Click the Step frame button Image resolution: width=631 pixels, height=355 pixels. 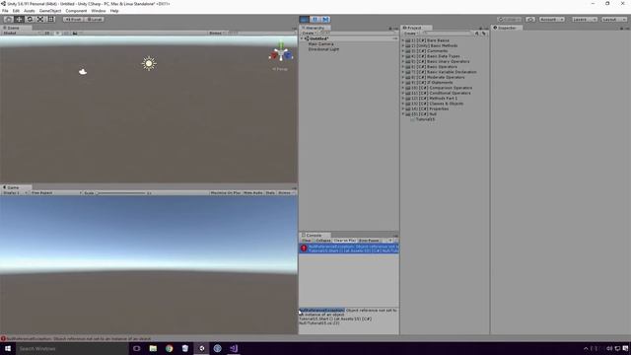click(x=325, y=20)
